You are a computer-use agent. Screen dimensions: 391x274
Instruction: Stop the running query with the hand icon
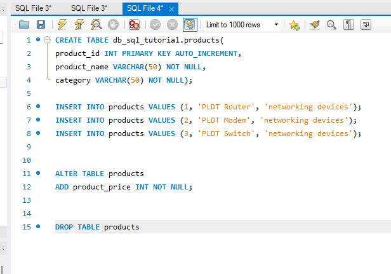click(x=113, y=25)
